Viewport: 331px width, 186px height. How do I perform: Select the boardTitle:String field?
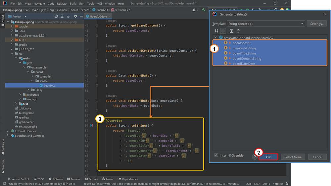[x=244, y=53]
